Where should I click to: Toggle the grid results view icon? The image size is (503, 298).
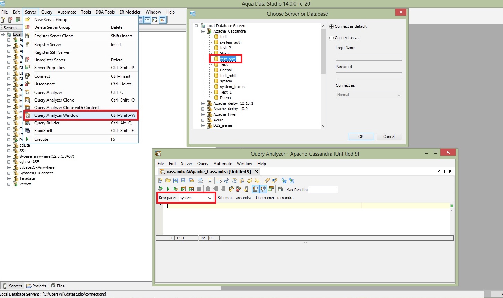click(255, 189)
